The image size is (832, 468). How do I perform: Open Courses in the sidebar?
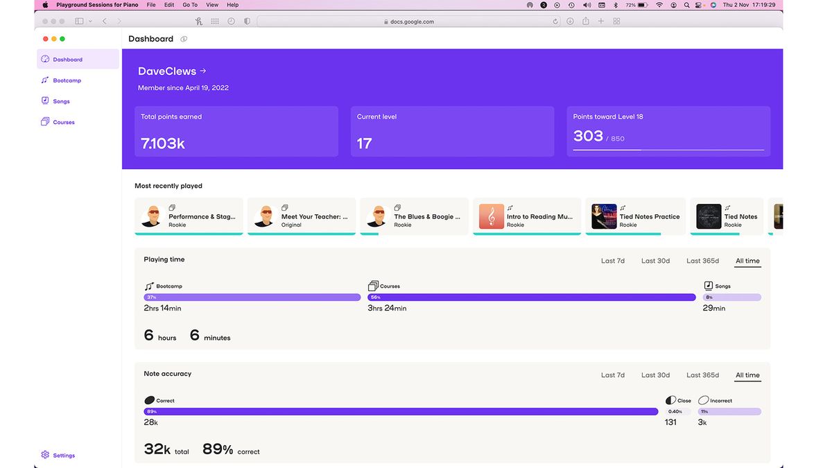pos(58,122)
